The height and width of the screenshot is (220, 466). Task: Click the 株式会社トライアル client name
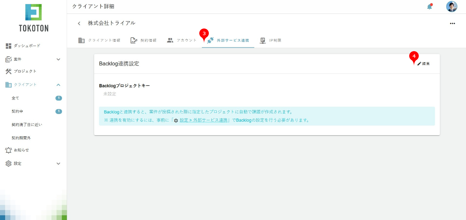tap(112, 23)
